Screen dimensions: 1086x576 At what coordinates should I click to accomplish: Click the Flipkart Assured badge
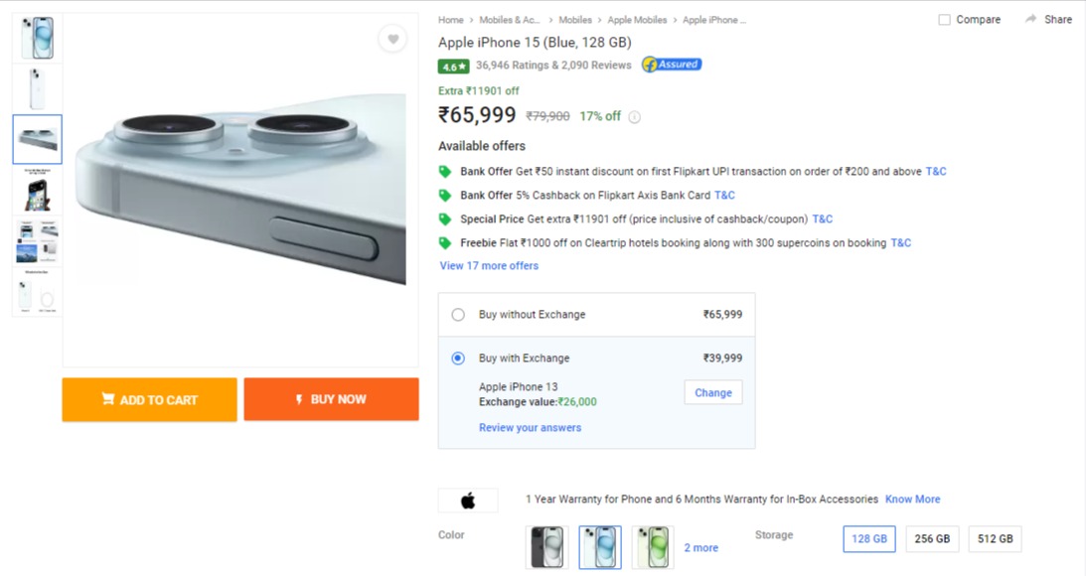click(x=672, y=65)
